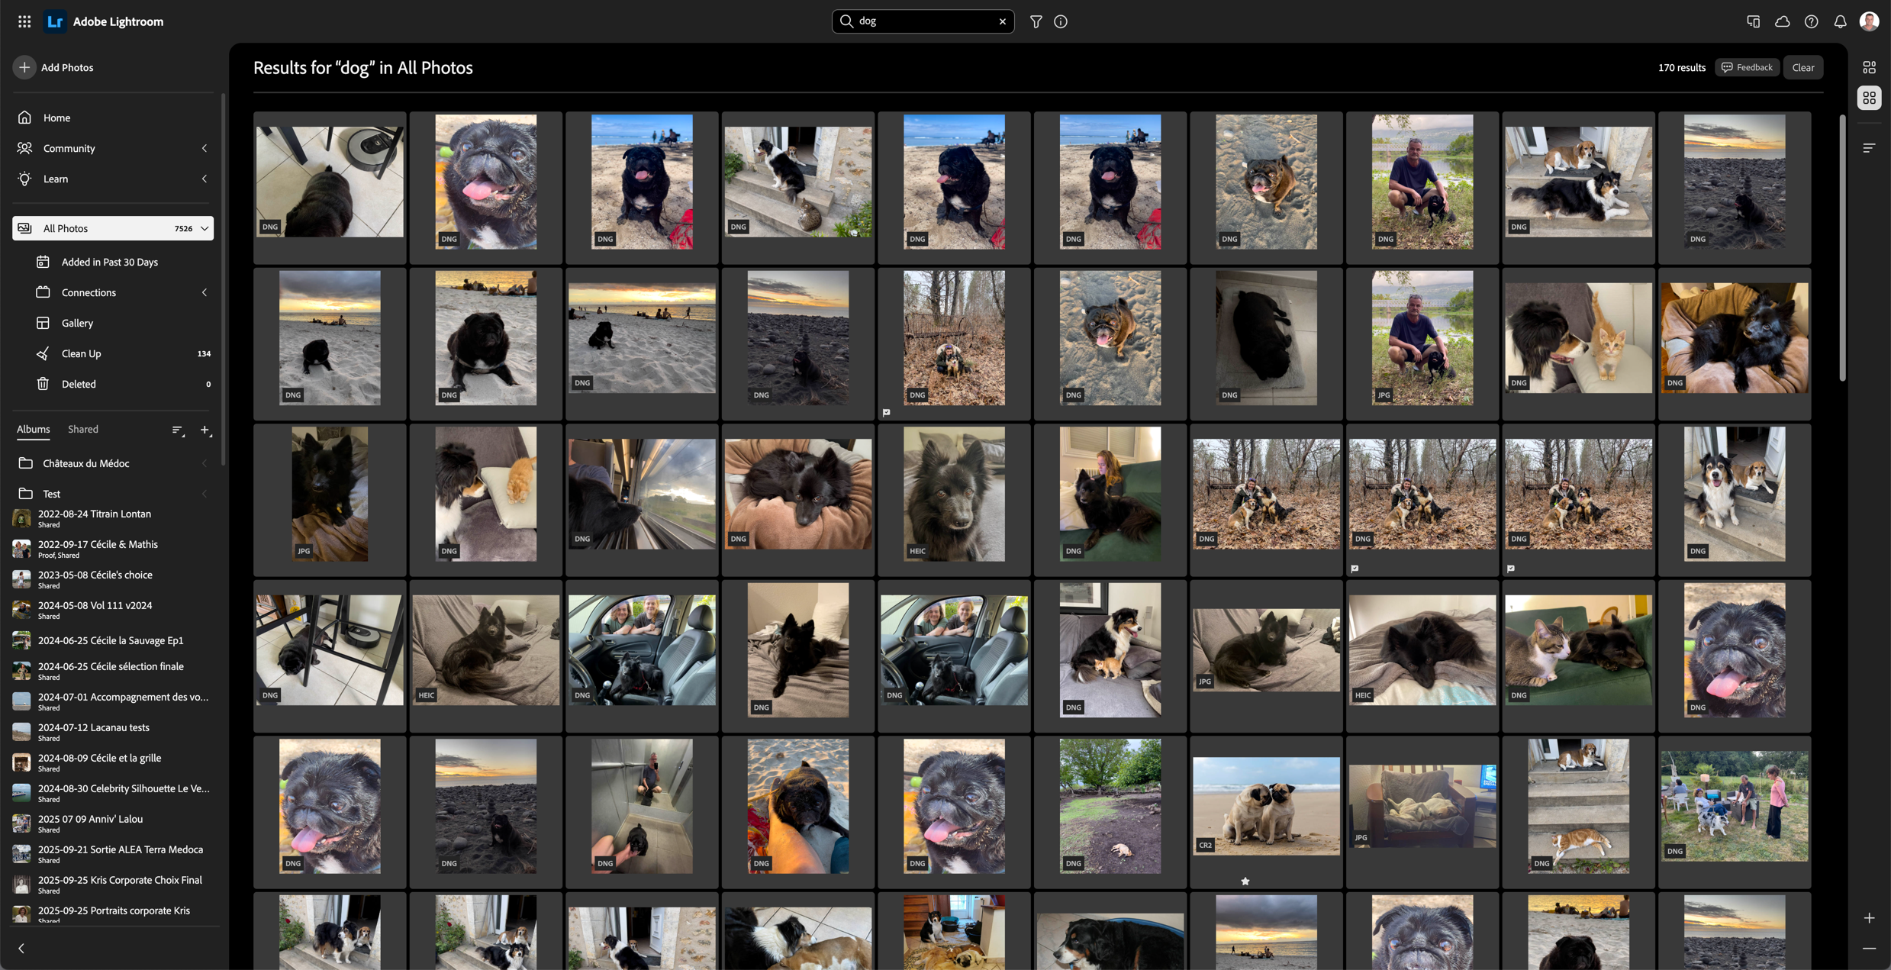Increase thumbnail size with the plus control

pos(1869,918)
